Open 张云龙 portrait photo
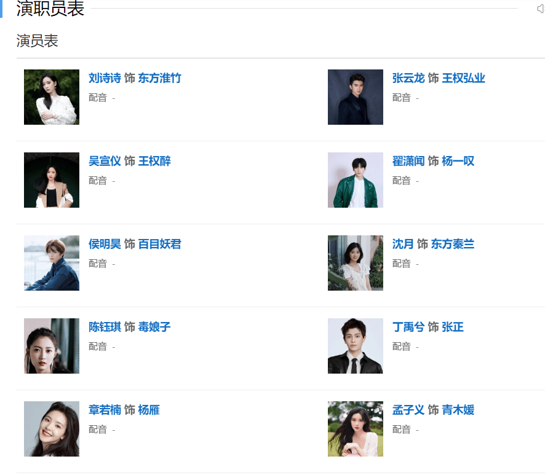This screenshot has width=545, height=475. pyautogui.click(x=355, y=97)
